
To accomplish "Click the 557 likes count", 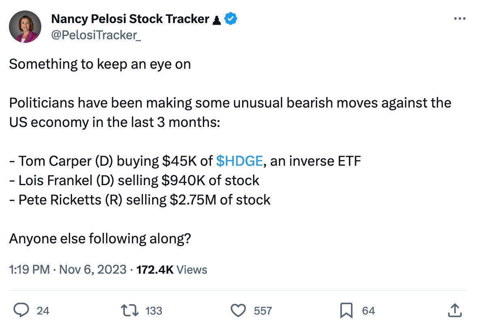I will tap(263, 311).
